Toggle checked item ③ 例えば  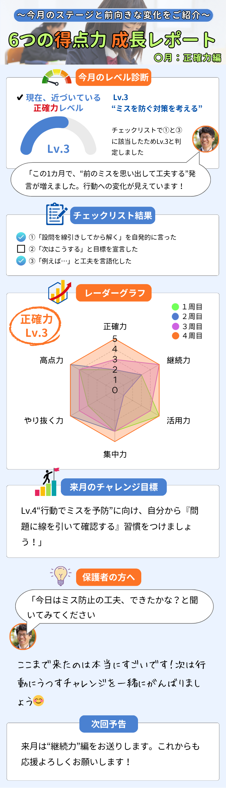tap(21, 261)
